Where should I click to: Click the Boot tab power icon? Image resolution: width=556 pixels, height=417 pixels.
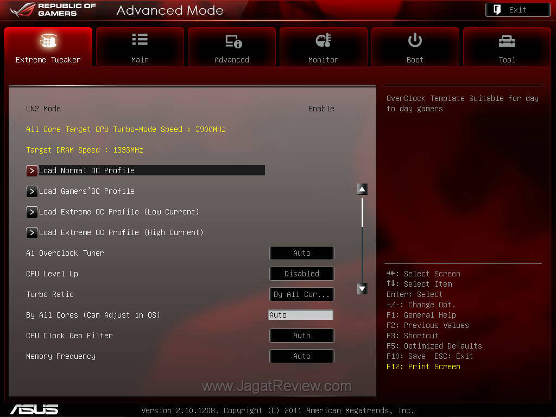click(415, 40)
